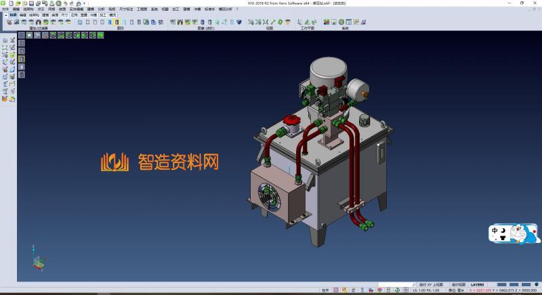The image size is (542, 295).
Task: Click the moon icon on the floating IME widget
Action: [x=503, y=231]
